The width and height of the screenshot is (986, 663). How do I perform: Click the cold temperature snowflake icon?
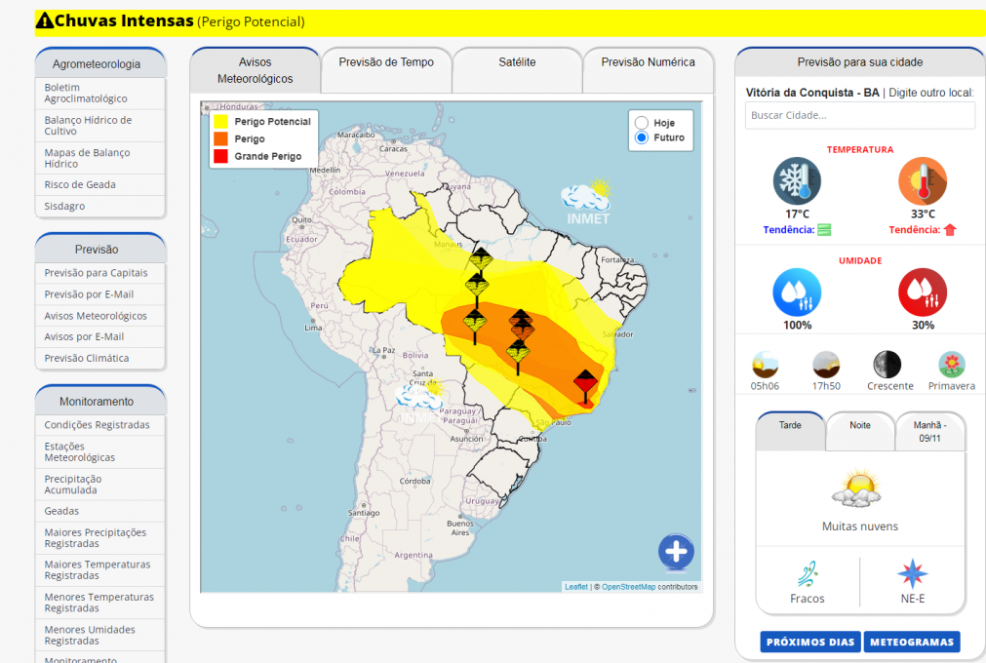pyautogui.click(x=797, y=181)
